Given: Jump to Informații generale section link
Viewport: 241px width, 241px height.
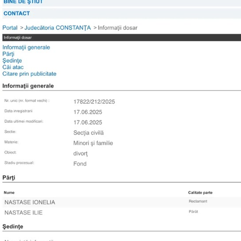Looking at the screenshot, I should (26, 47).
